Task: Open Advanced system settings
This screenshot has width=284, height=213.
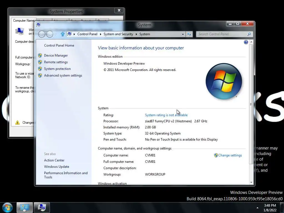Action: (x=63, y=75)
